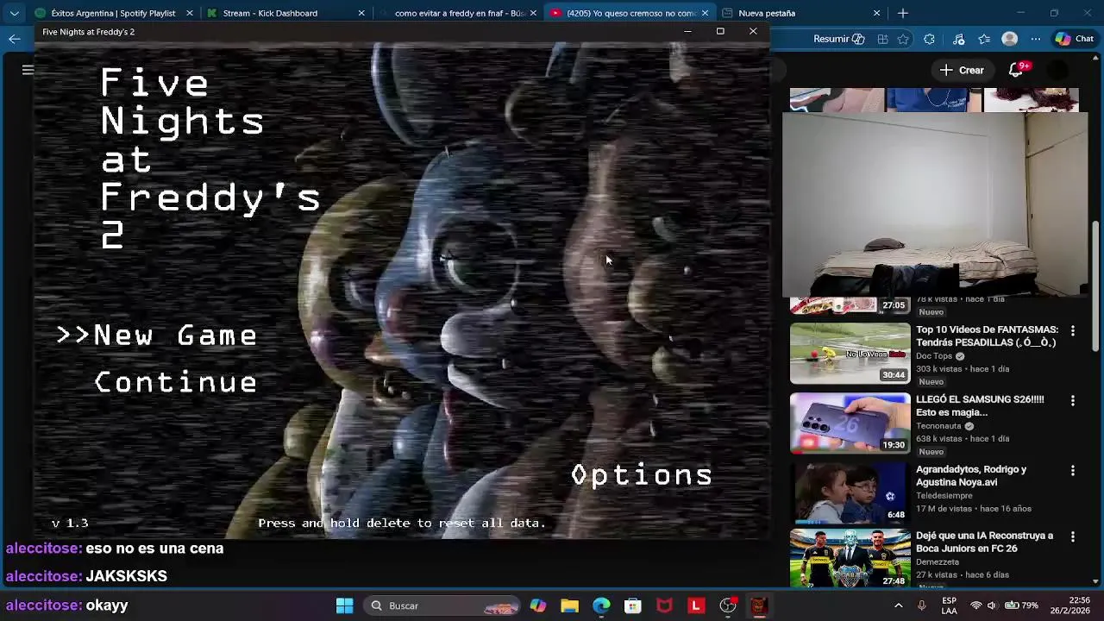1104x621 pixels.
Task: Click the 27:05 partially hidden video thumbnail
Action: 850,305
